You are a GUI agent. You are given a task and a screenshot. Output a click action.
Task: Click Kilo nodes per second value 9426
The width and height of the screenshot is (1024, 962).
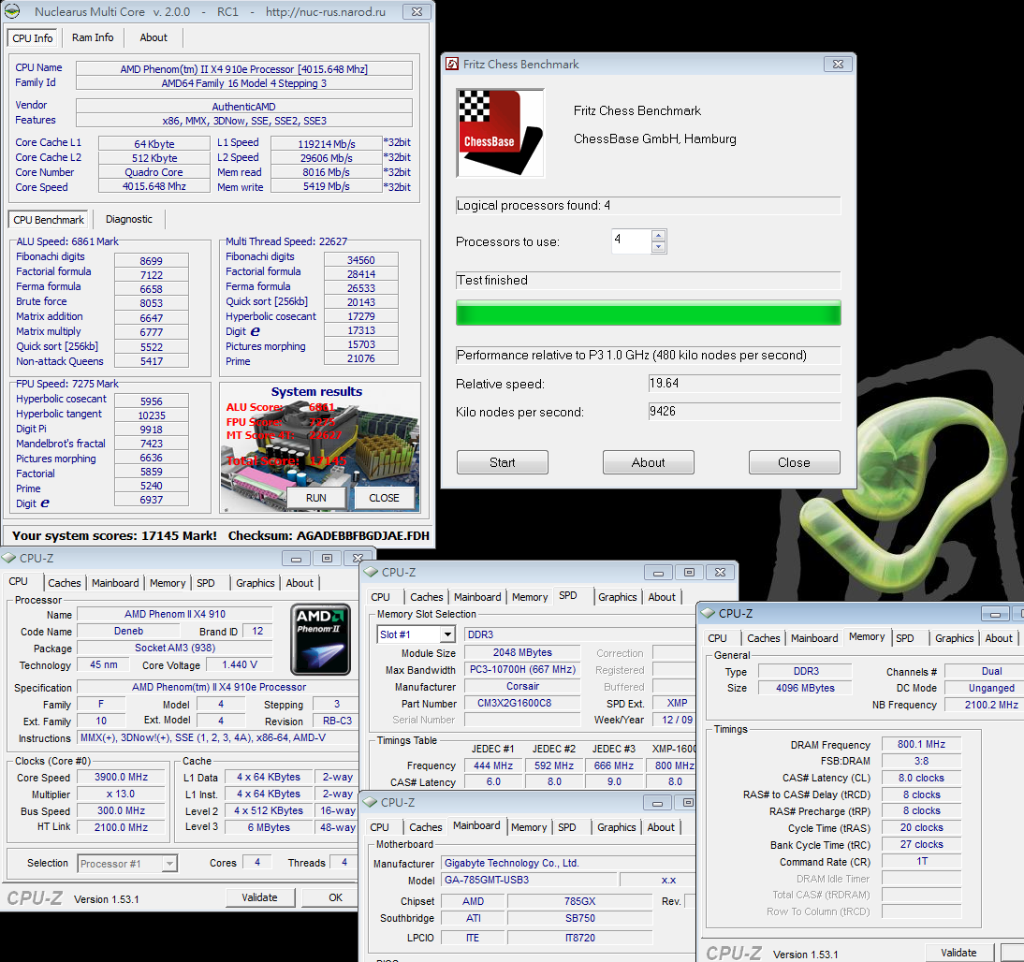tap(744, 412)
